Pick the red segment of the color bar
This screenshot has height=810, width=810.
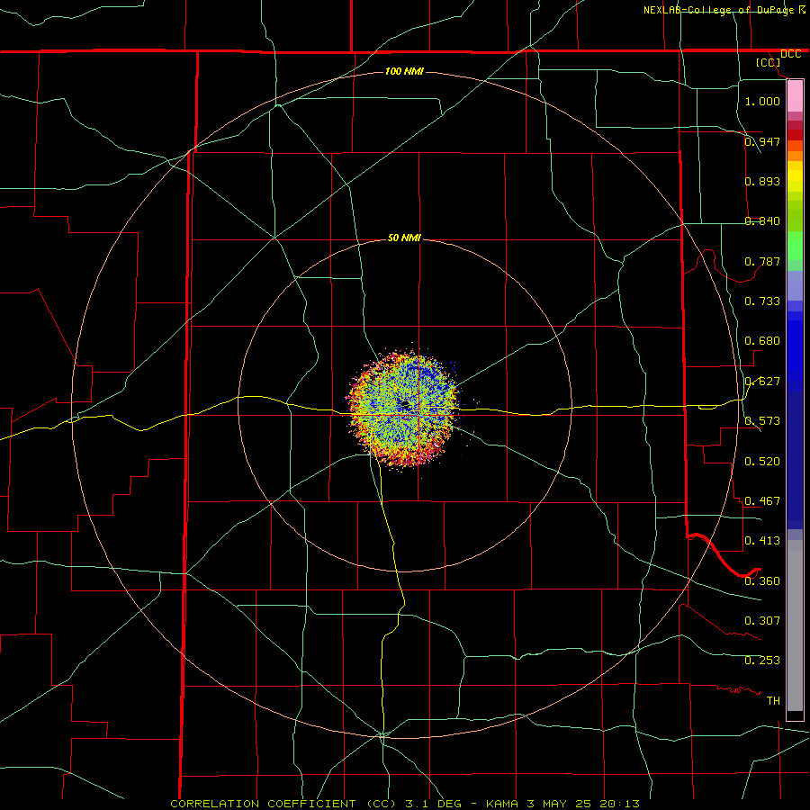(x=795, y=135)
